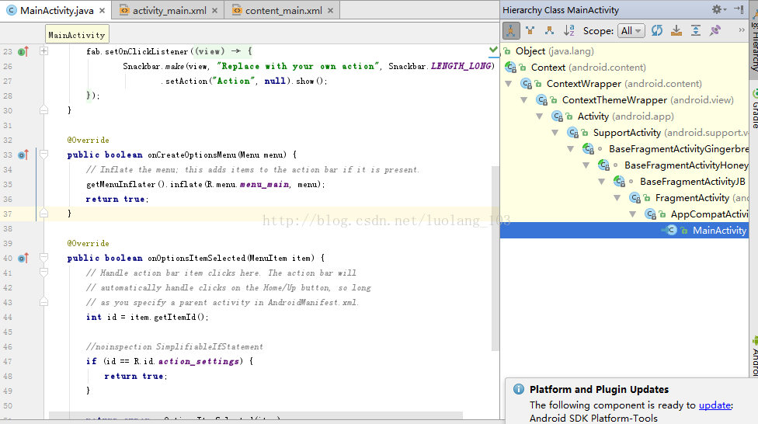Screen dimensions: 758x424
Task: Select Context (android.content) hierarchy node
Action: (588, 68)
